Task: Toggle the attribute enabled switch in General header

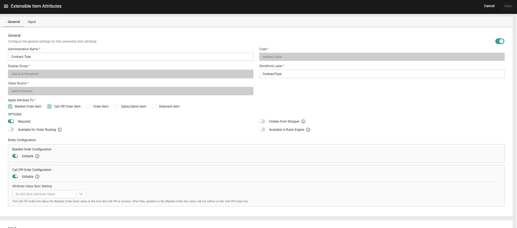Action: coord(500,41)
